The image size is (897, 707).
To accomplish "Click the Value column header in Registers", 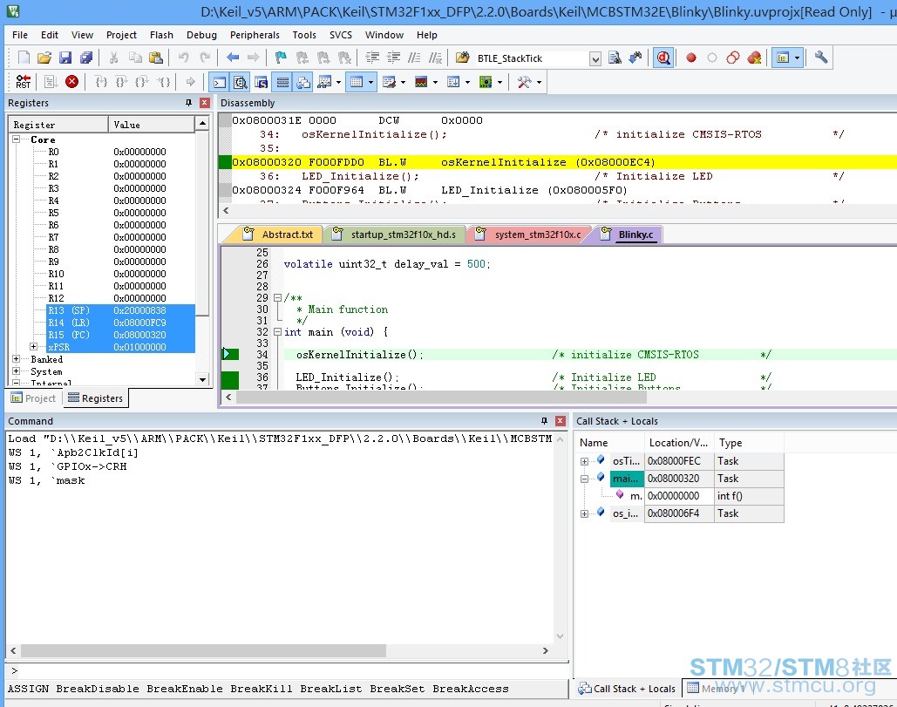I will click(151, 124).
